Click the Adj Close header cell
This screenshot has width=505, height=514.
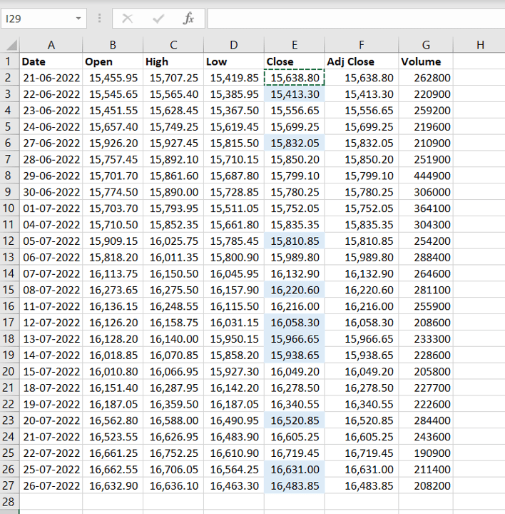[x=362, y=61]
